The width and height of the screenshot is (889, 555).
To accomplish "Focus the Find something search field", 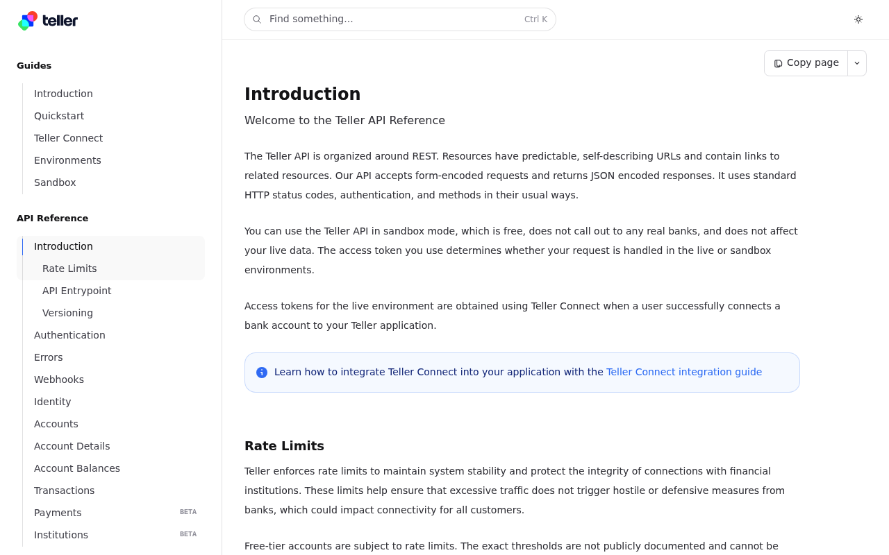I will tap(400, 19).
